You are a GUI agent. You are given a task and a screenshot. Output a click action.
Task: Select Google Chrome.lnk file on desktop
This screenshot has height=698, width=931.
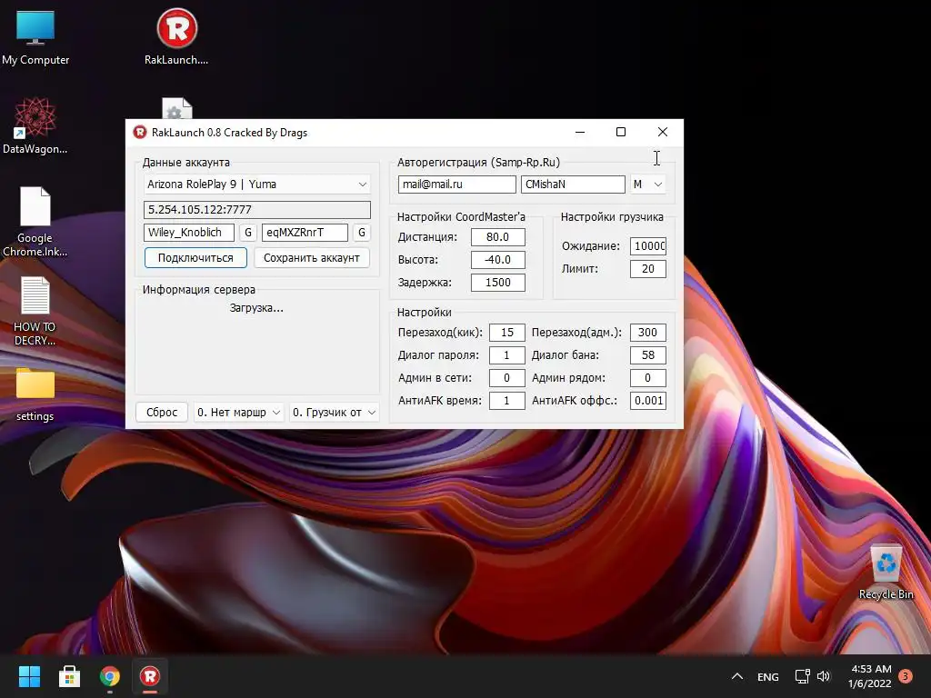pos(35,222)
